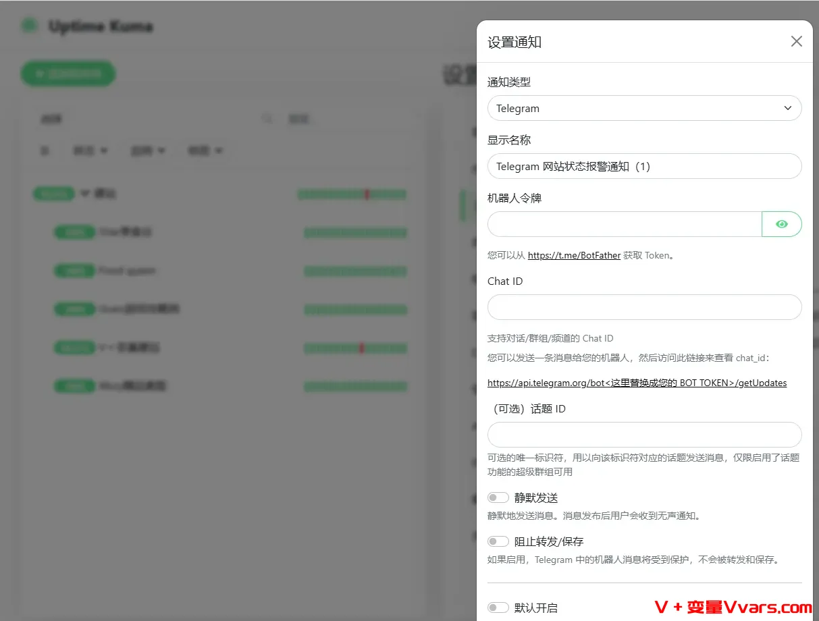Screen dimensions: 819x621
Task: Click the Uptime Kuma logo in the background page
Action: (29, 26)
